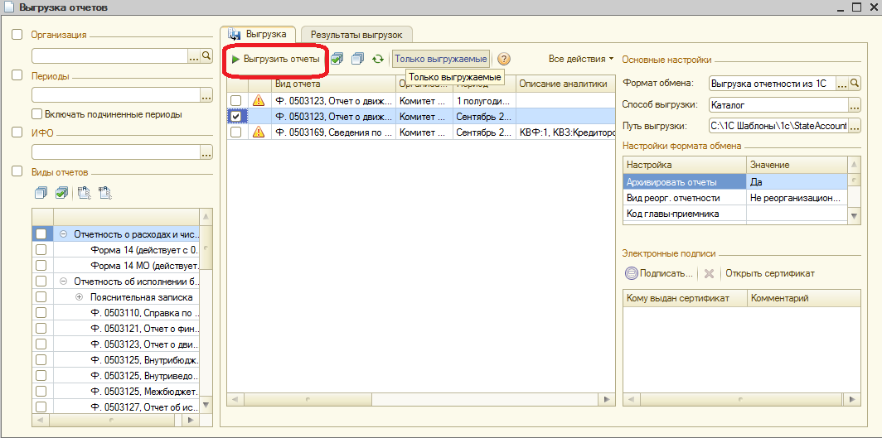Open ellipsis chooser for Способ выгрузки
882x438 pixels.
855,105
